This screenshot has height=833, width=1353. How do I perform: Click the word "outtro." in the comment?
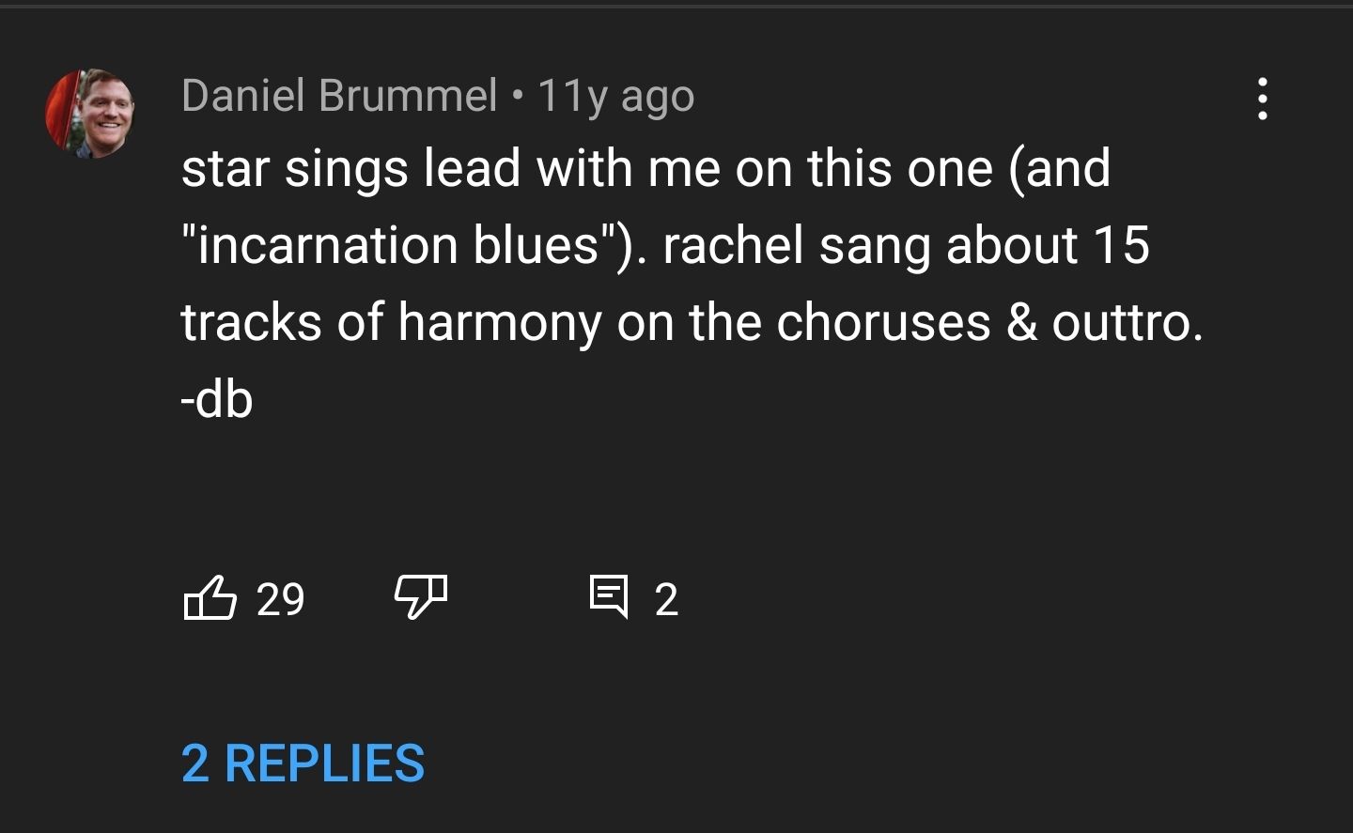pos(1127,323)
